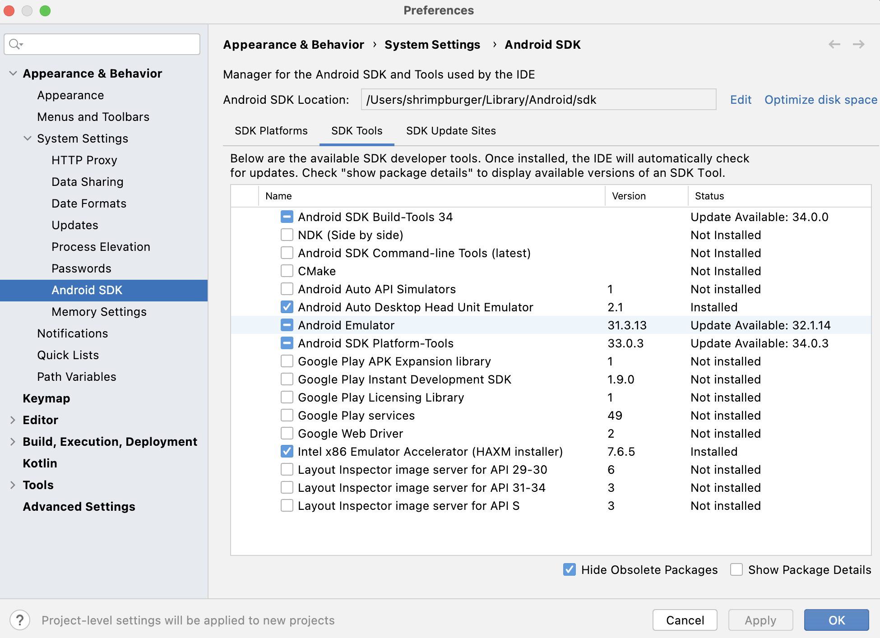This screenshot has height=638, width=880.
Task: Toggle Android SDK Platform-Tools checkbox
Action: click(x=287, y=343)
